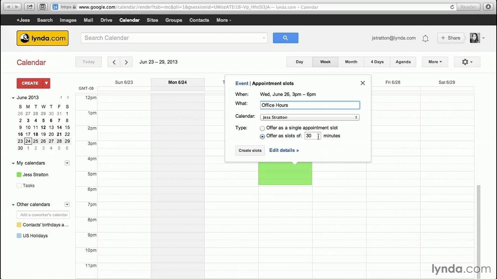Click the lynda.com logo
The width and height of the screenshot is (497, 279).
click(43, 38)
